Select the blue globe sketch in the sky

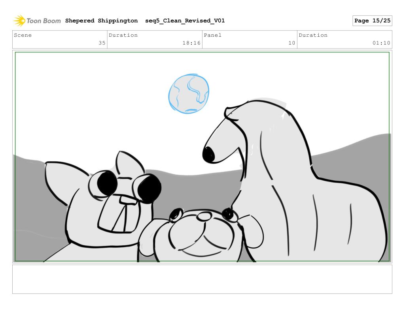(x=189, y=94)
